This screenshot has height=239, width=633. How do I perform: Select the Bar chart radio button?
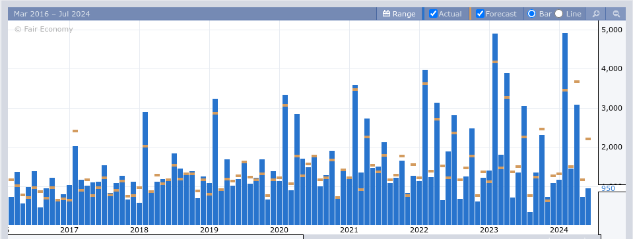pyautogui.click(x=531, y=14)
